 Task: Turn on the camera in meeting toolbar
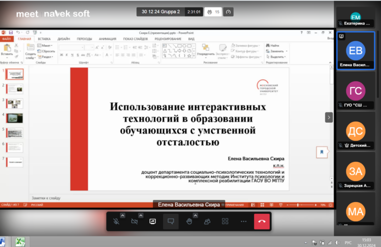[134, 221]
